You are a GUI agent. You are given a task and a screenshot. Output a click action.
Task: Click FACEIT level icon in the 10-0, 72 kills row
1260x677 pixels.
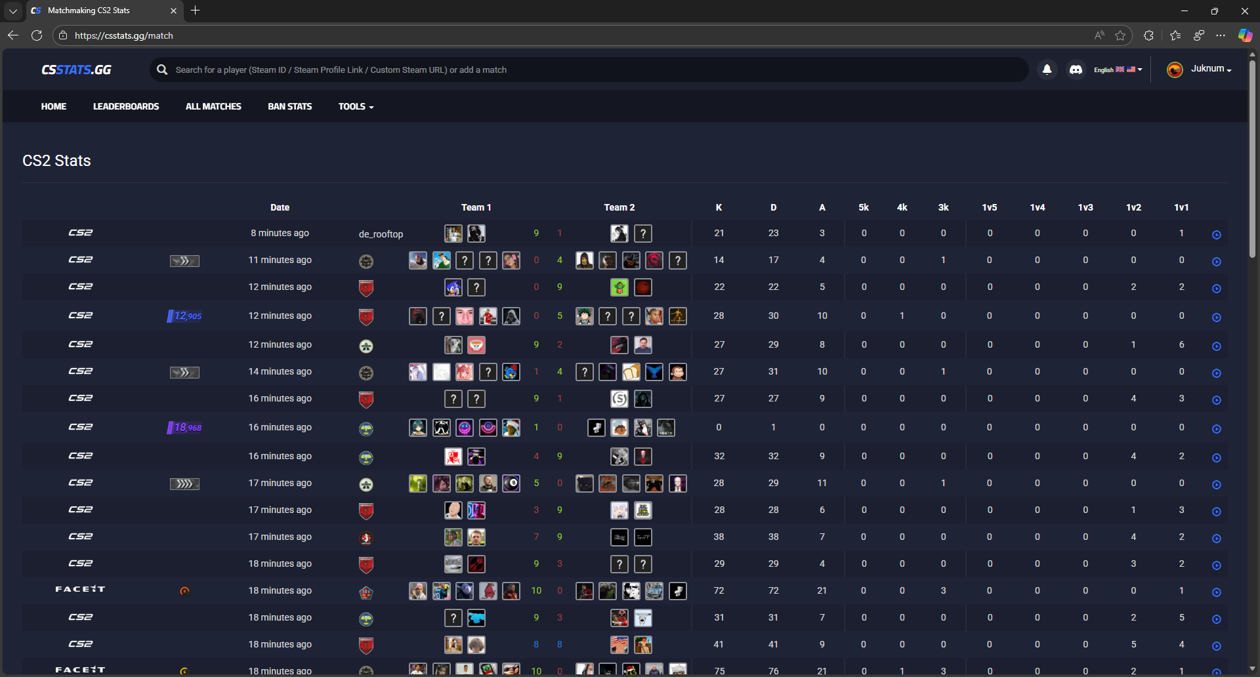184,591
